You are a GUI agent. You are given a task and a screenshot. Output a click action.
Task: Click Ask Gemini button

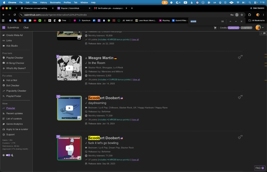(257, 8)
